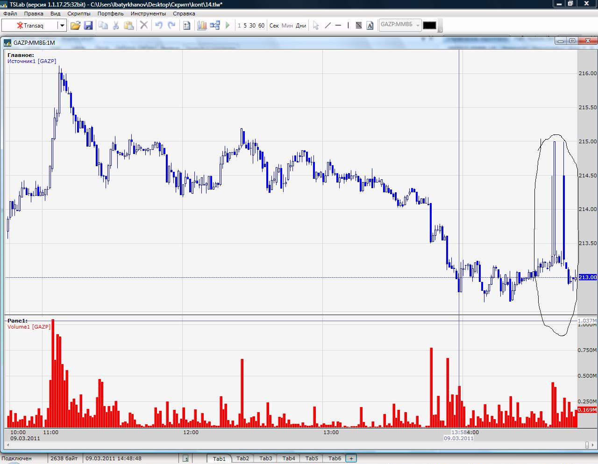Click the Copy icon in the toolbar

[x=103, y=25]
